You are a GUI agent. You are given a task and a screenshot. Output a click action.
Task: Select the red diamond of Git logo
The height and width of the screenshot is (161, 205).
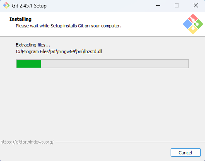click(193, 18)
